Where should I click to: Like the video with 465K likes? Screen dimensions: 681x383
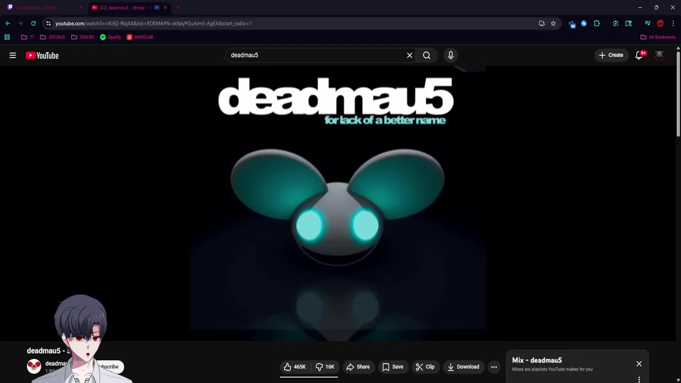click(294, 367)
